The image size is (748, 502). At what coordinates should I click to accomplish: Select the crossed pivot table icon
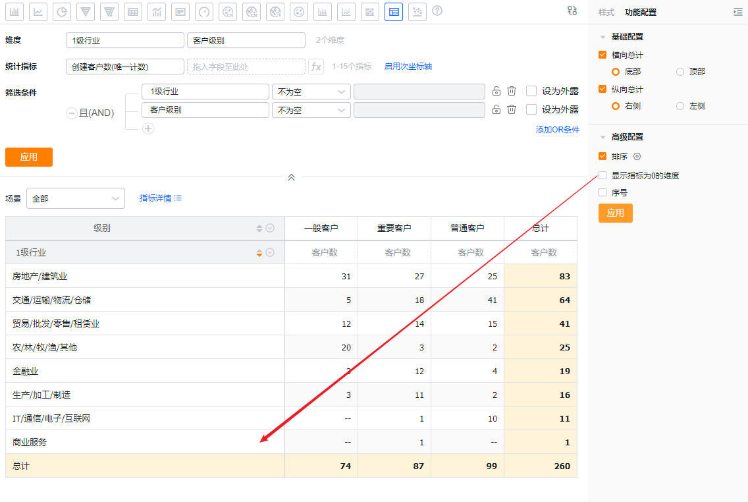[394, 12]
